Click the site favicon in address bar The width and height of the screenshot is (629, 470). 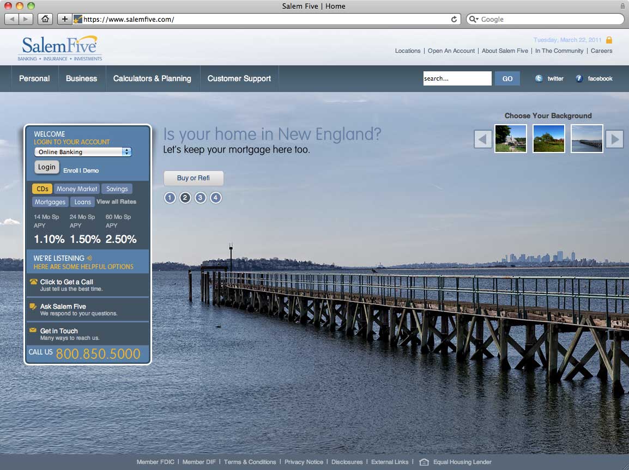pos(78,19)
